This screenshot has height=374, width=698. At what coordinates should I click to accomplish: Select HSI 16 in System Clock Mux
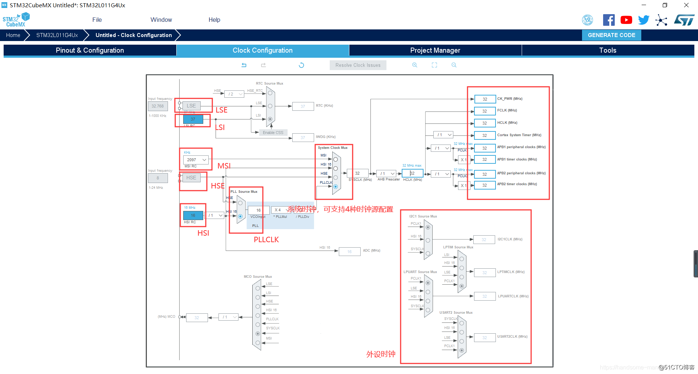(336, 168)
